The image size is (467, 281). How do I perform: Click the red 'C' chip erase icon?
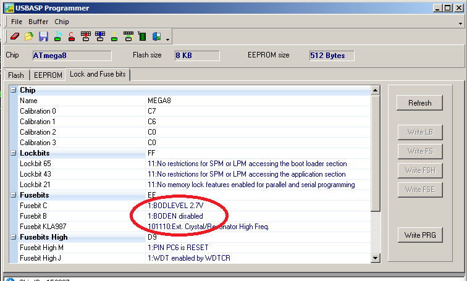point(72,36)
